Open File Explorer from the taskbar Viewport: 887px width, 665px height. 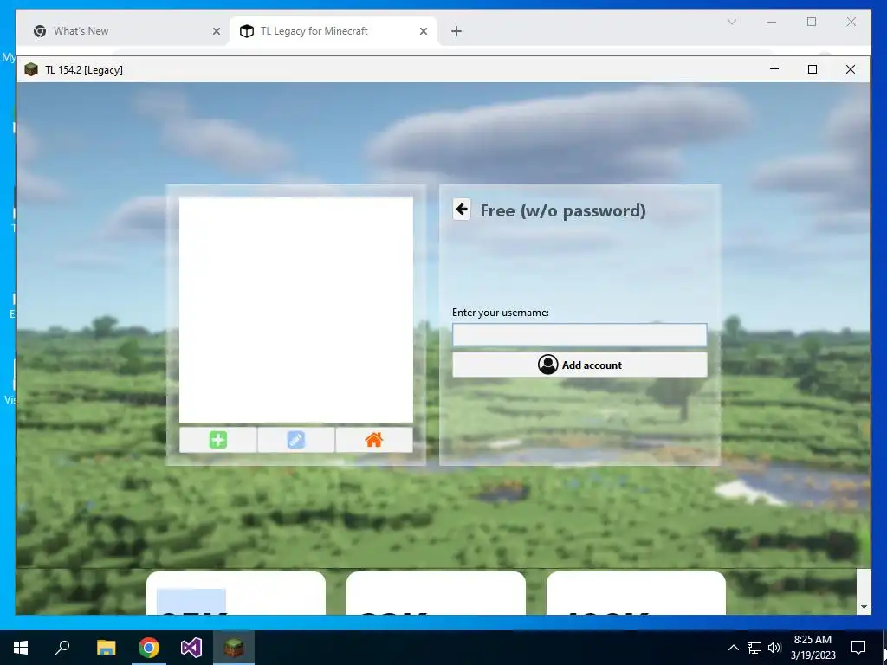pyautogui.click(x=106, y=648)
